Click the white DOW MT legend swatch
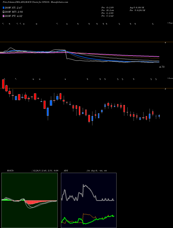 [3, 12]
